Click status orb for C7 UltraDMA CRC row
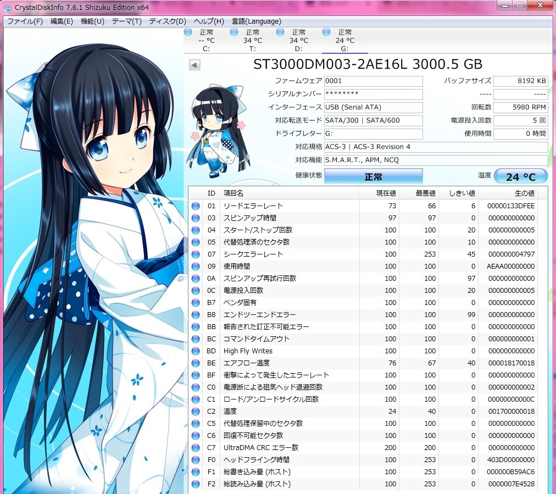 (x=196, y=447)
